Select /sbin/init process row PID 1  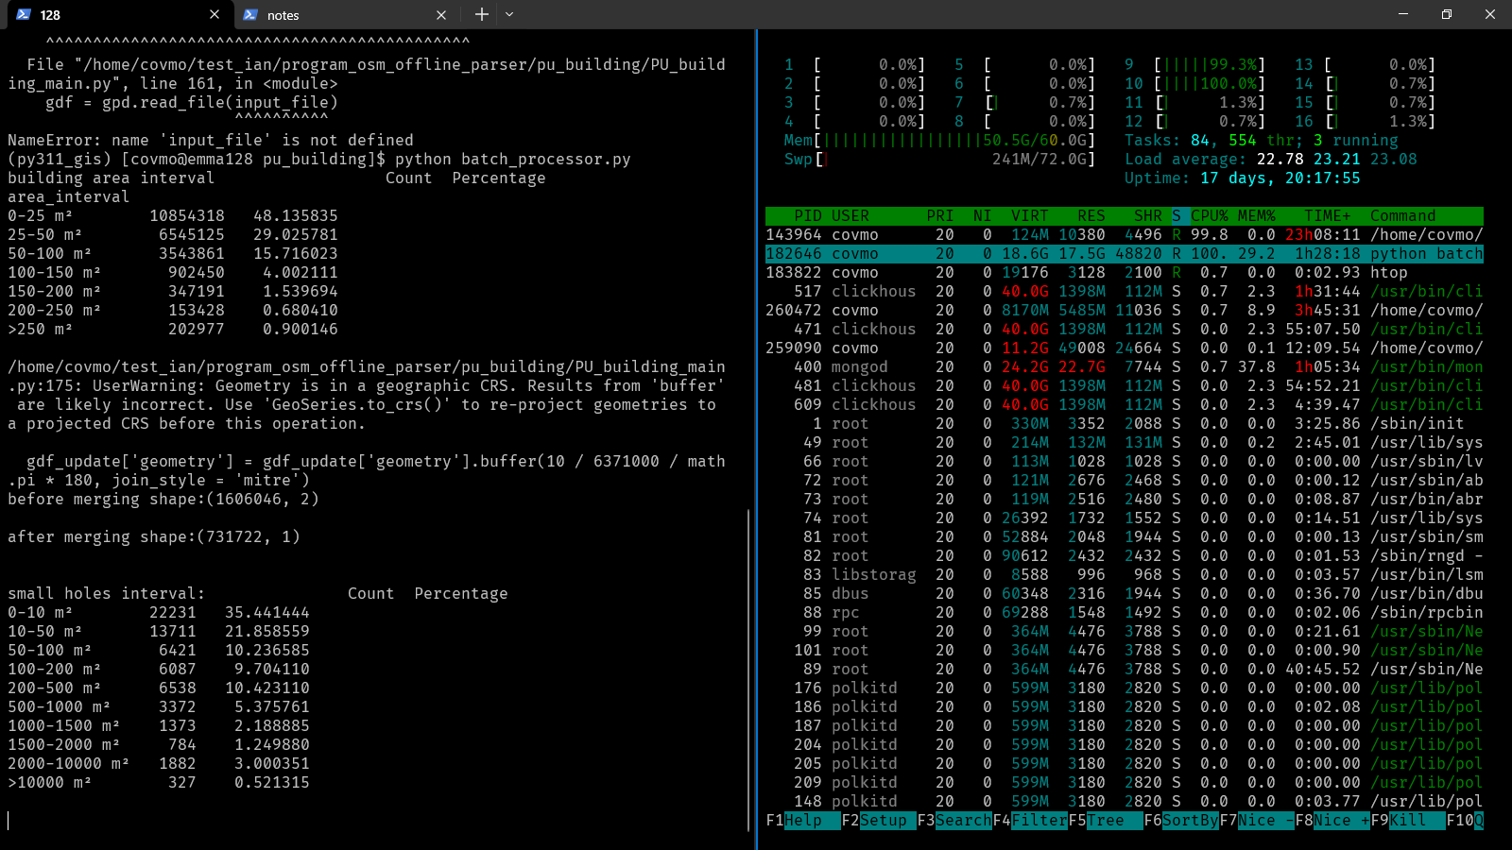[x=1125, y=424]
